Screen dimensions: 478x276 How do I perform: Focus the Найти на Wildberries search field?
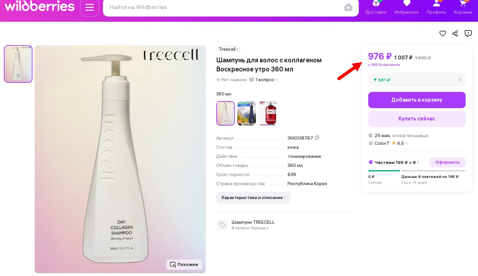pos(224,7)
